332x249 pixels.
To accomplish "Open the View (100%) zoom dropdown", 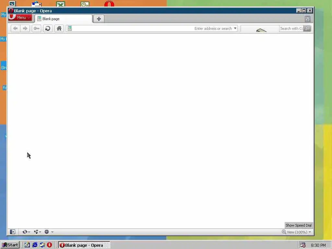I will [299, 232].
